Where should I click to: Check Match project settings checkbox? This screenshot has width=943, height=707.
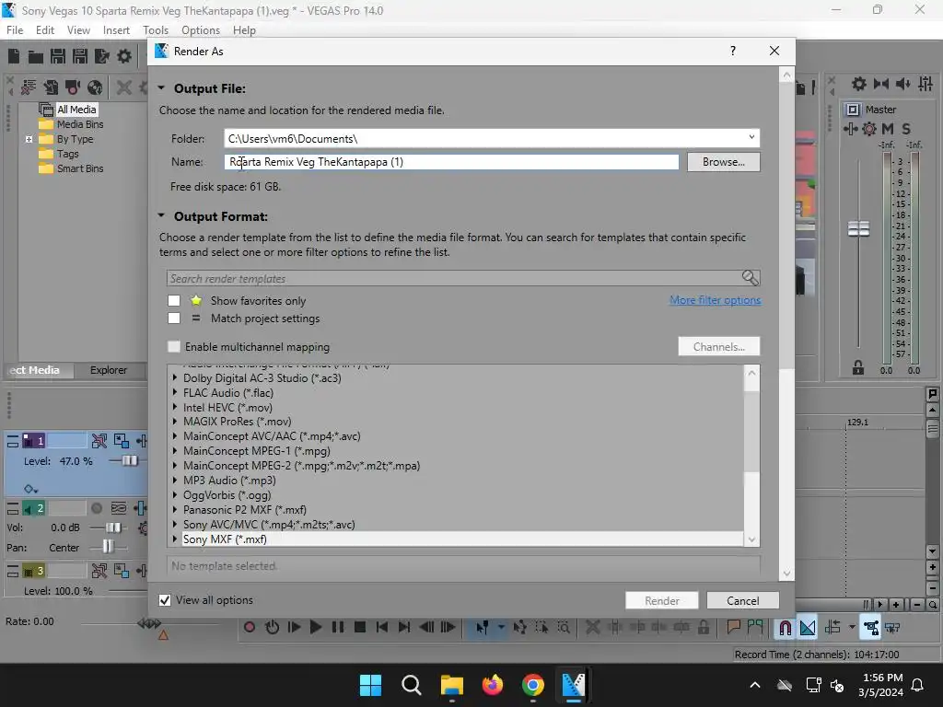tap(174, 318)
